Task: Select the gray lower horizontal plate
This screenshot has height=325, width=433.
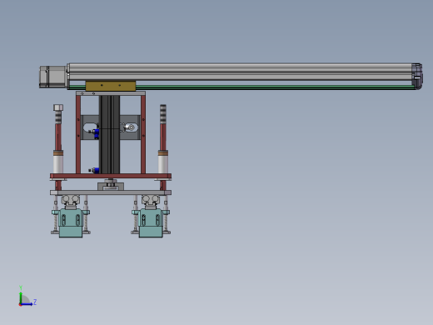Action: click(x=111, y=192)
